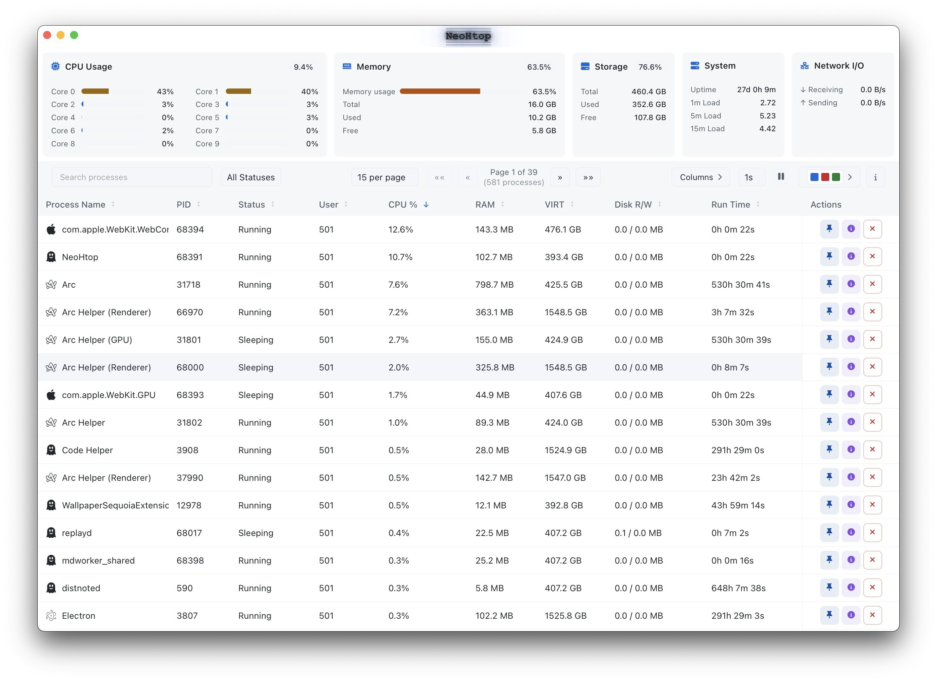Pin the Electron process
The image size is (937, 681).
tap(829, 615)
